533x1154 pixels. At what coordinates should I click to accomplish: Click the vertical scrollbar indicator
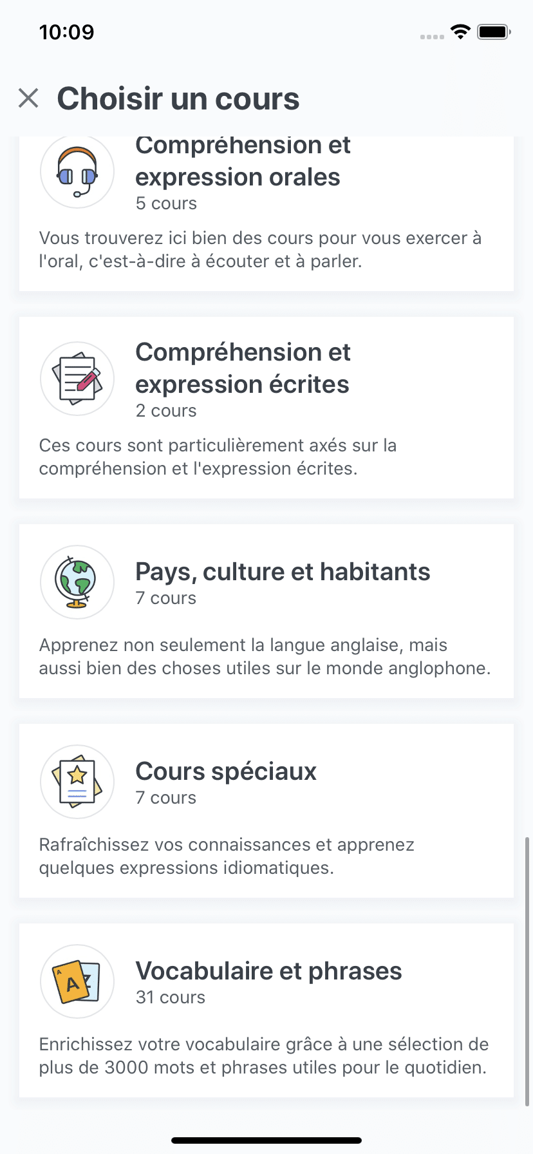tap(527, 971)
